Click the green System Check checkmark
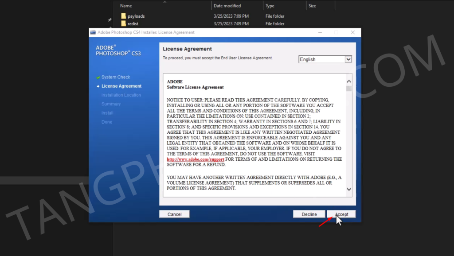This screenshot has height=256, width=454. (98, 77)
